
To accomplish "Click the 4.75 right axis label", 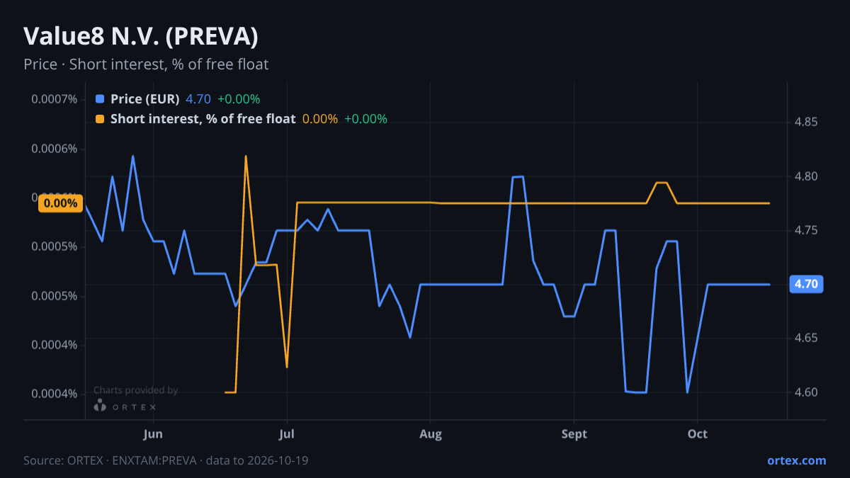I will [806, 230].
